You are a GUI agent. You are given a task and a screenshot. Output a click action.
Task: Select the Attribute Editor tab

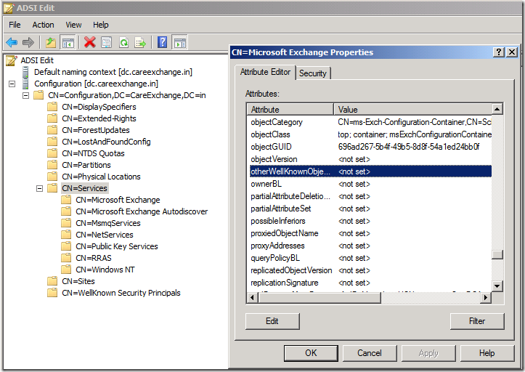click(x=265, y=72)
